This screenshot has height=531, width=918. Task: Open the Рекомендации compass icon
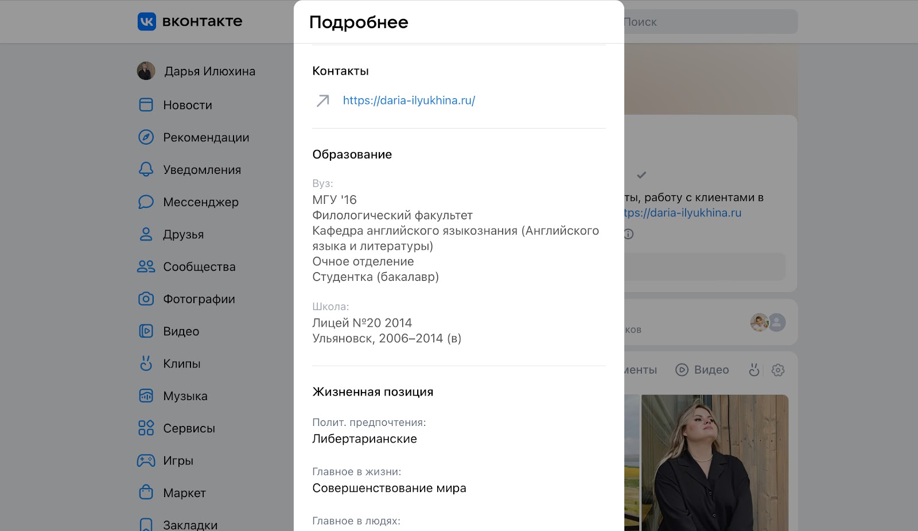(146, 137)
